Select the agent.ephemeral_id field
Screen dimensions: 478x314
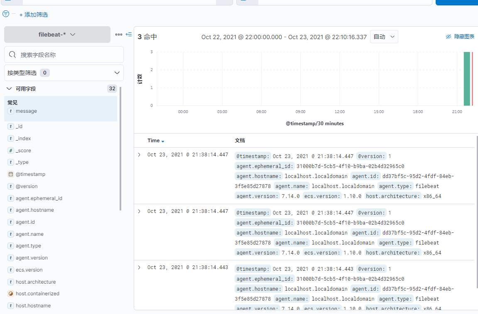click(x=39, y=198)
